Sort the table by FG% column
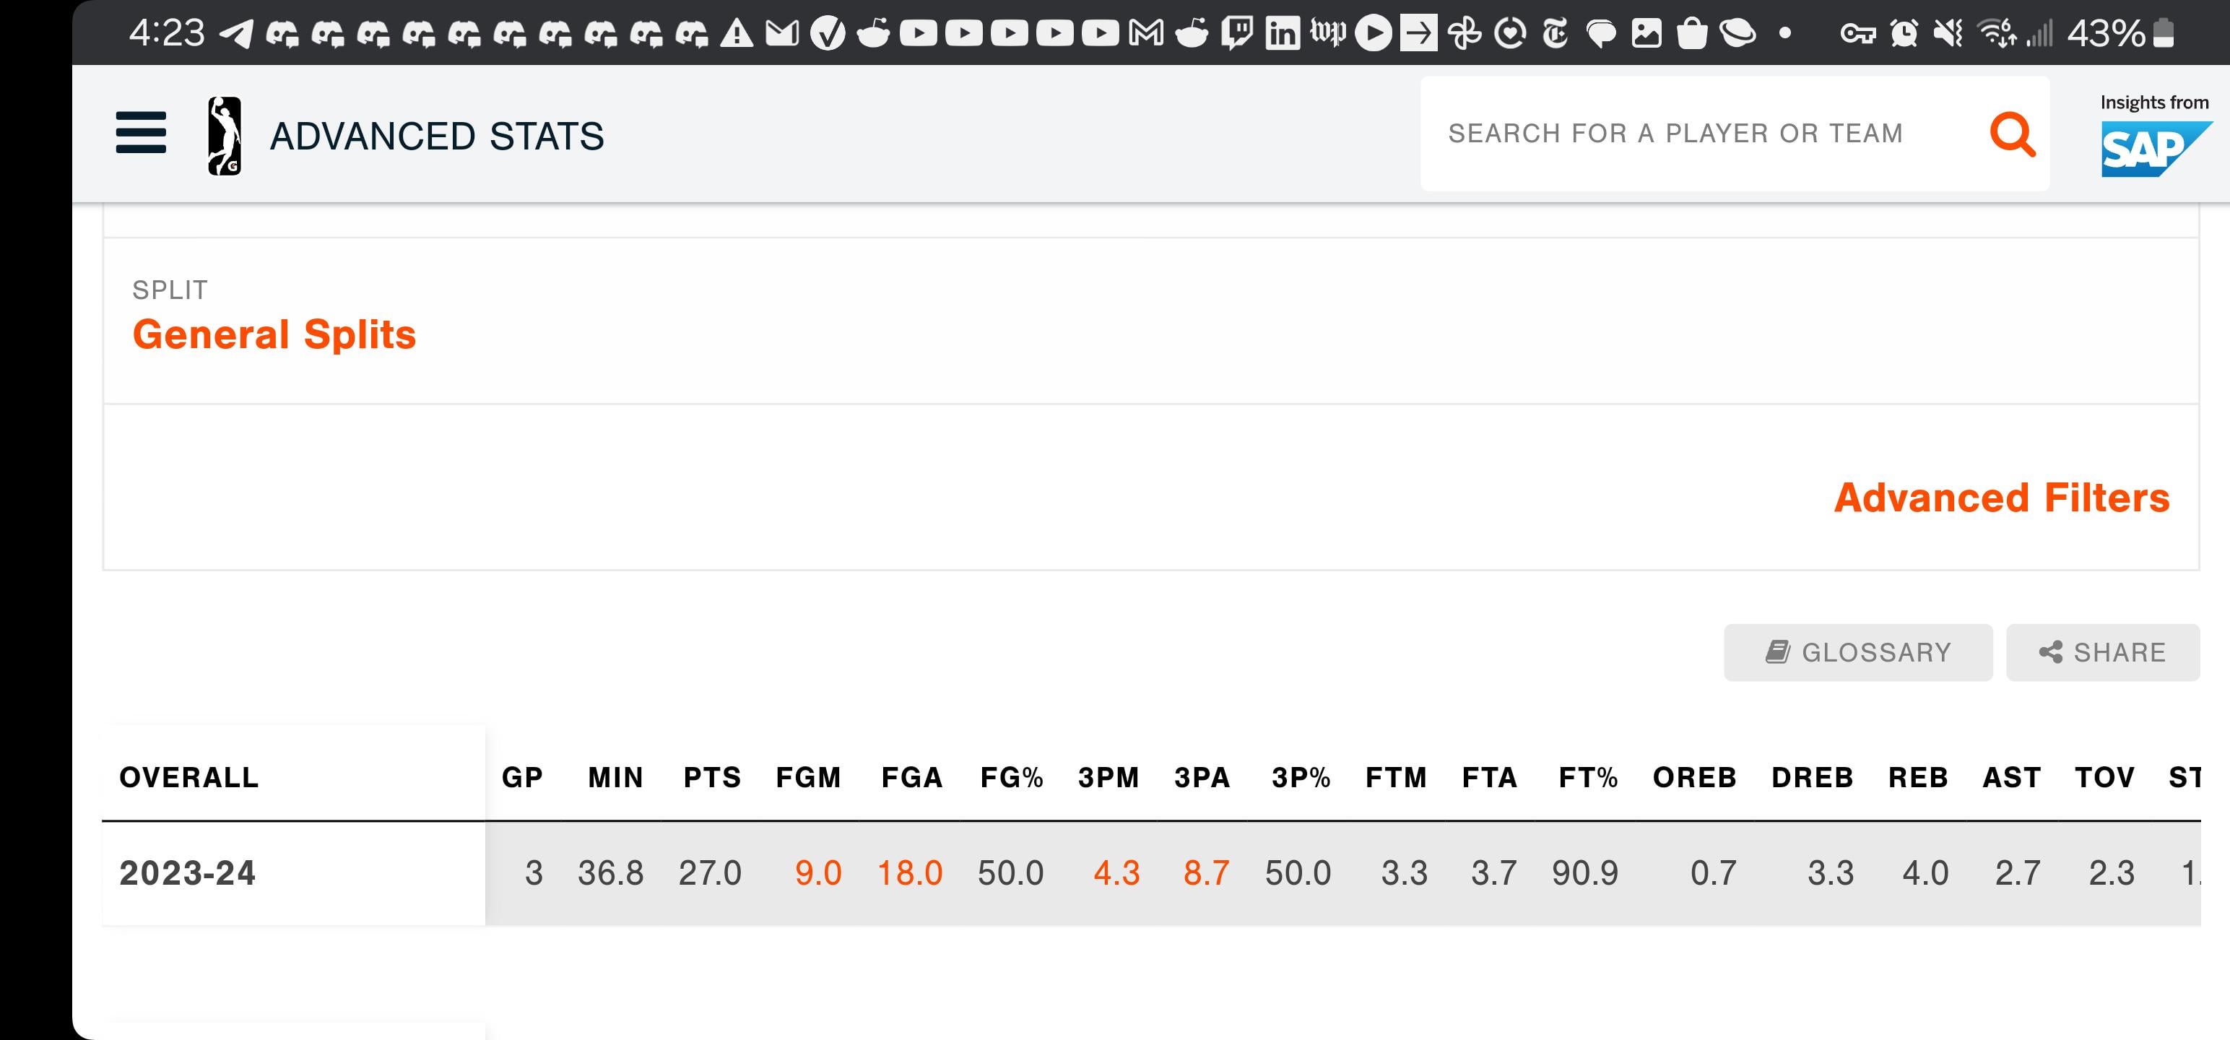 1011,778
